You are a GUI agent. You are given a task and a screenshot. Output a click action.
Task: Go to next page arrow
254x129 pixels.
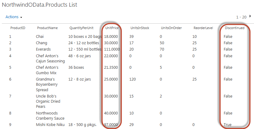click(250, 16)
